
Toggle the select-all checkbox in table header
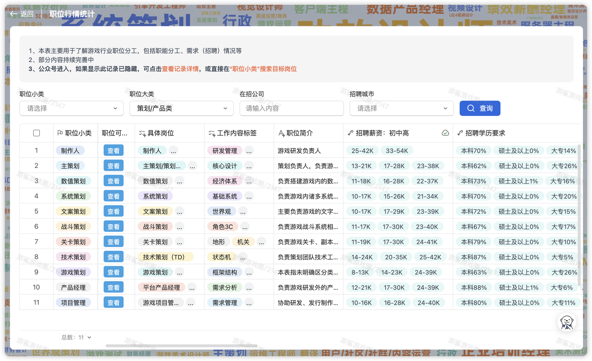(x=37, y=133)
